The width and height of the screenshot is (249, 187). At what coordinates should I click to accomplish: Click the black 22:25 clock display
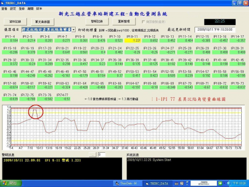(220, 22)
